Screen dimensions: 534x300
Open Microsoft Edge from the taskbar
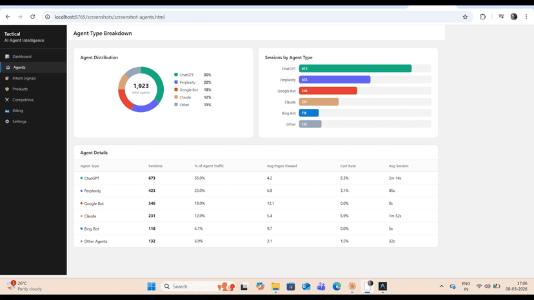point(337,286)
